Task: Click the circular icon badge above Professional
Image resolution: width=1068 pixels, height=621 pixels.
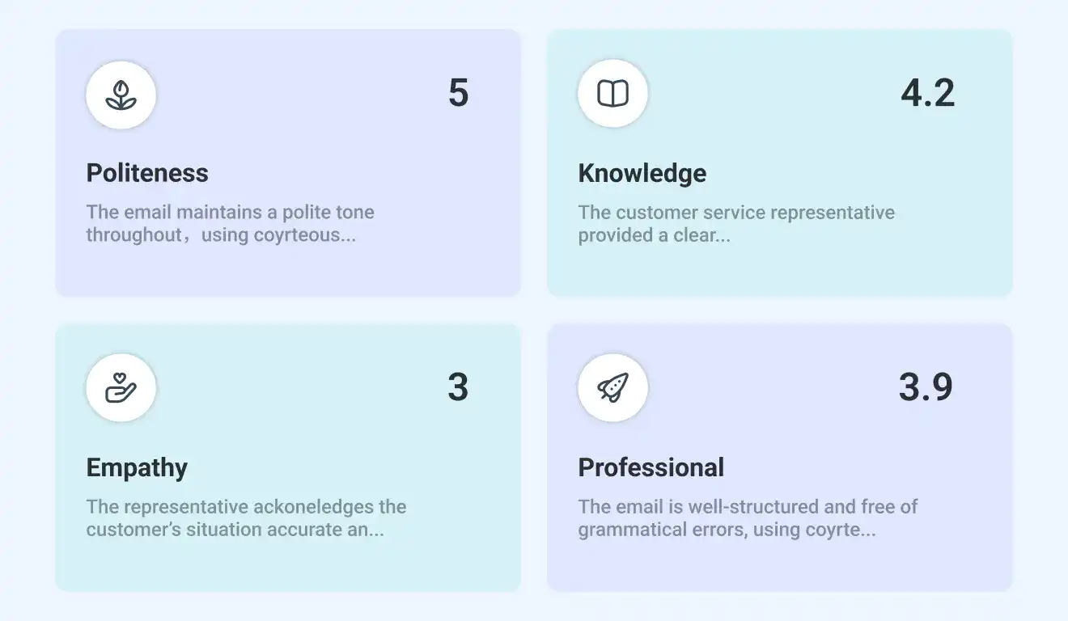Action: (x=612, y=387)
